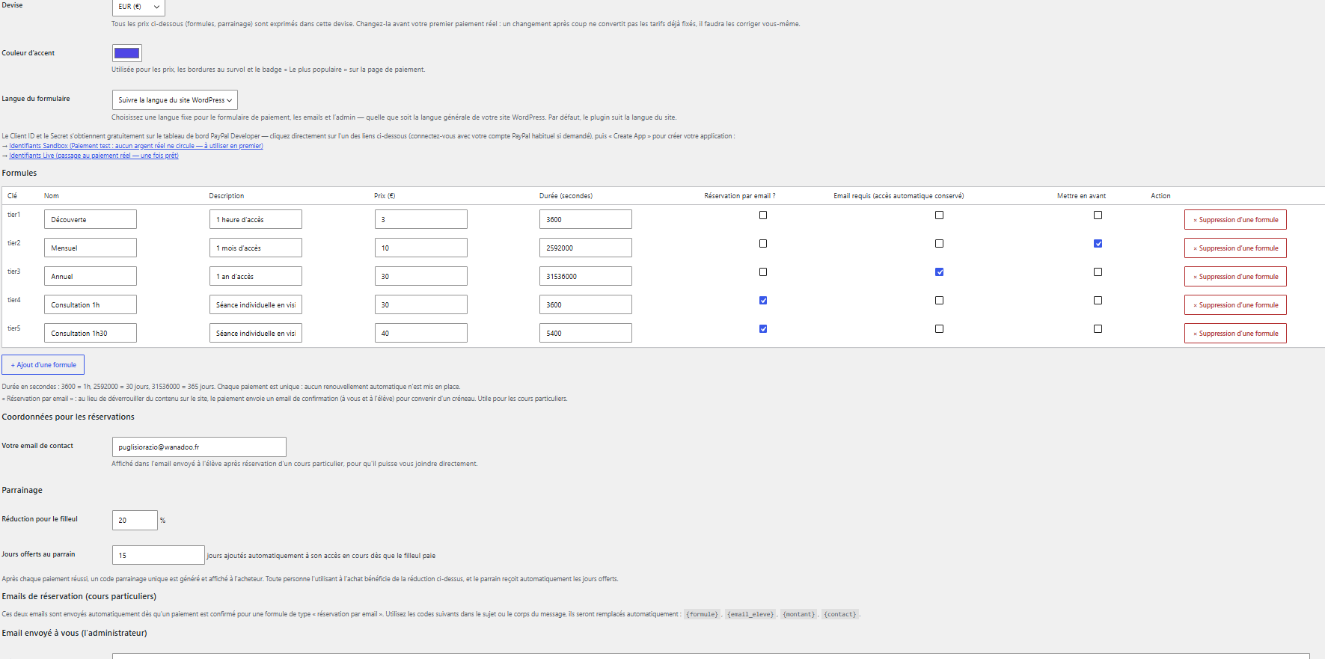The height and width of the screenshot is (659, 1325).
Task: Remove the Consultation 1h30 formula
Action: [x=1235, y=334]
